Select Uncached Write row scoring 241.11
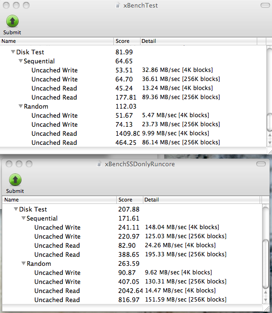Screen dimensions: 272x313 tap(132, 227)
